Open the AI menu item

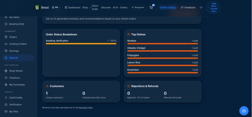pos(115,7)
